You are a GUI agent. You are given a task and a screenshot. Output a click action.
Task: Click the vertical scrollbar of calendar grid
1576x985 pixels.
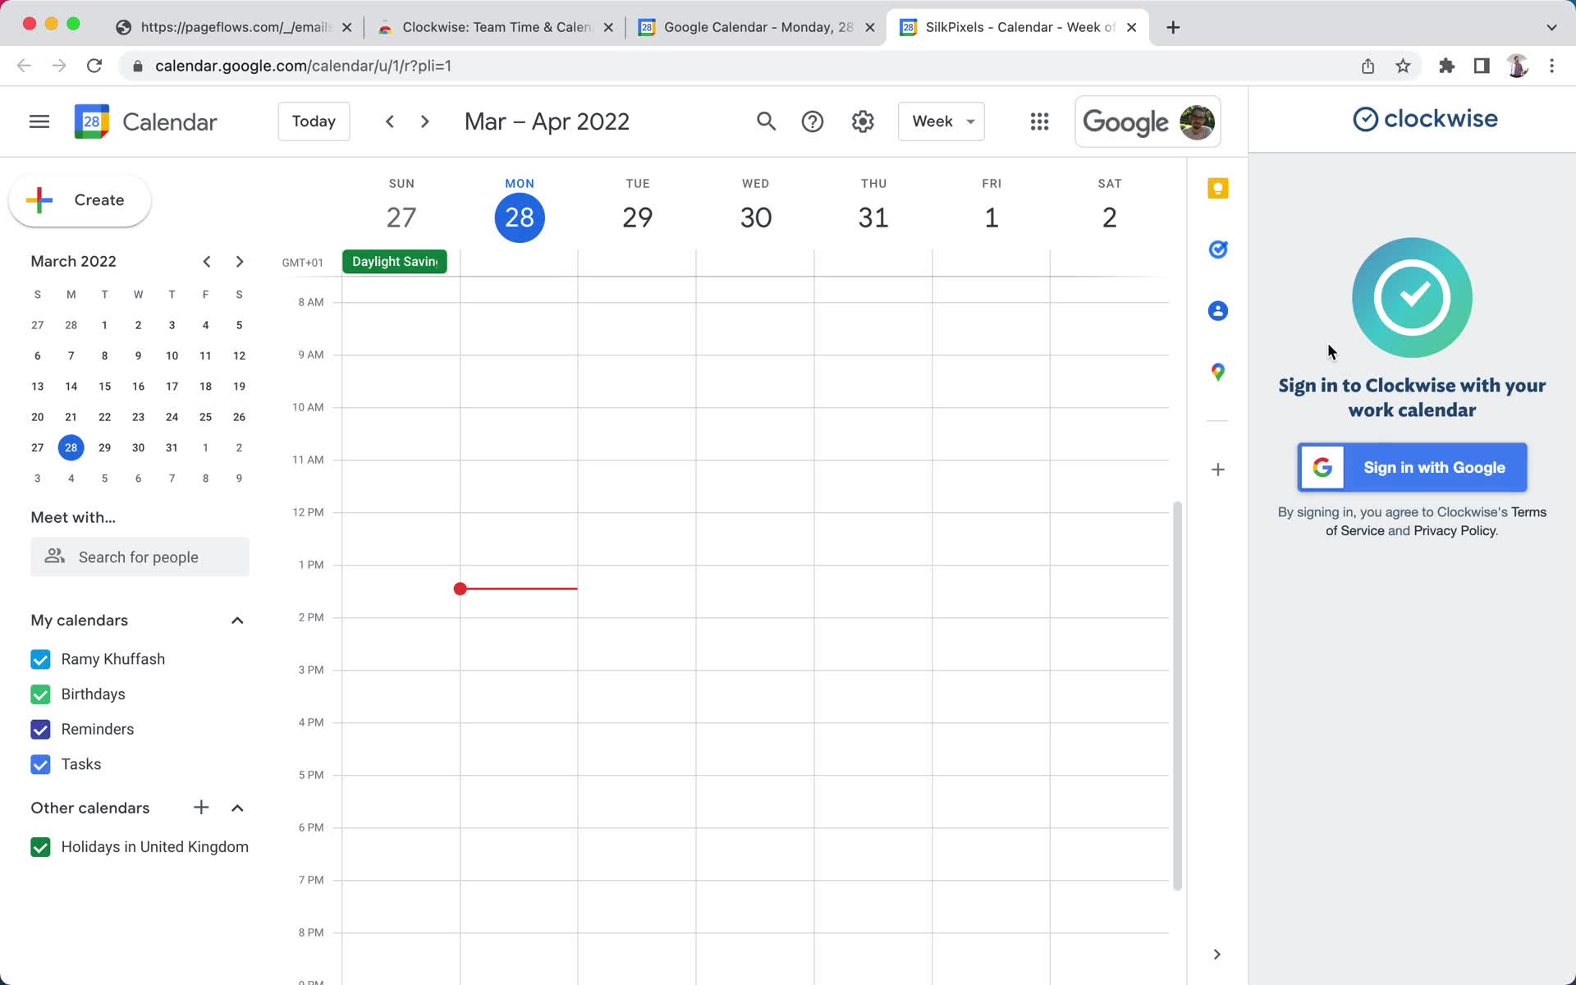(1177, 696)
